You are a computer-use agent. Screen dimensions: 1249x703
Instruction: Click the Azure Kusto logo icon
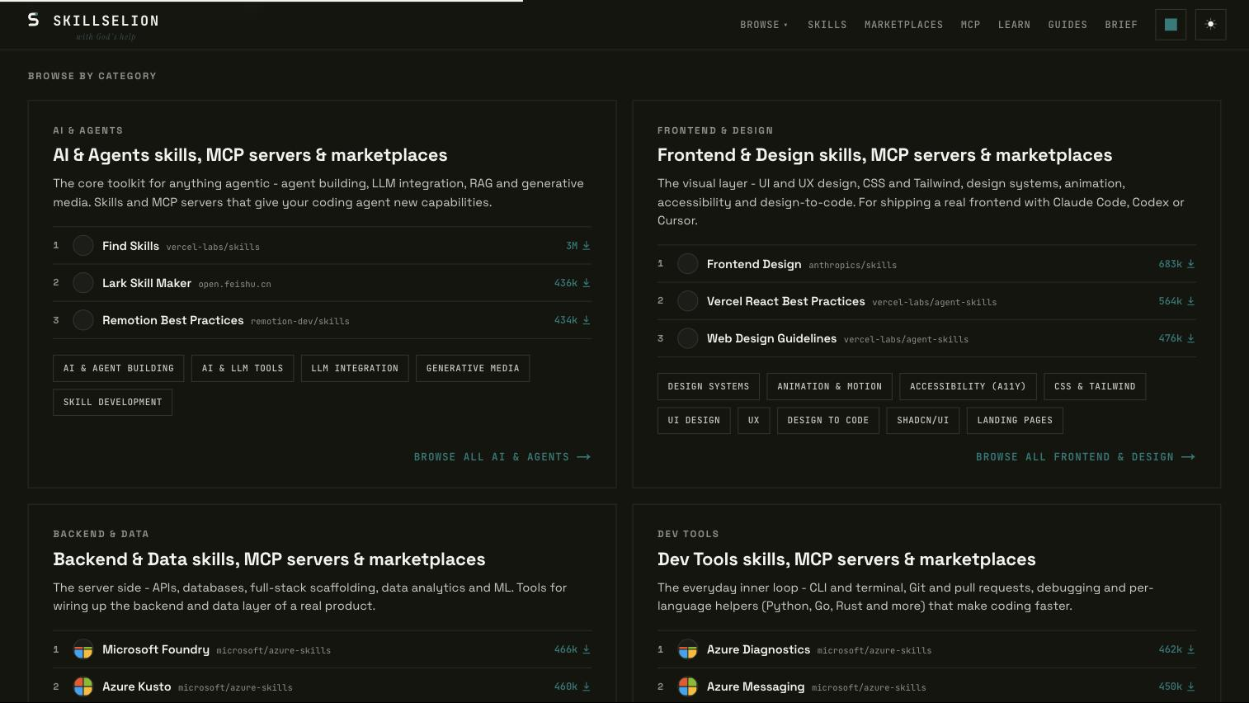[x=83, y=686]
